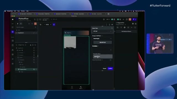This screenshot has width=177, height=99.
Task: Click the Confirm button
Action: 110,68
